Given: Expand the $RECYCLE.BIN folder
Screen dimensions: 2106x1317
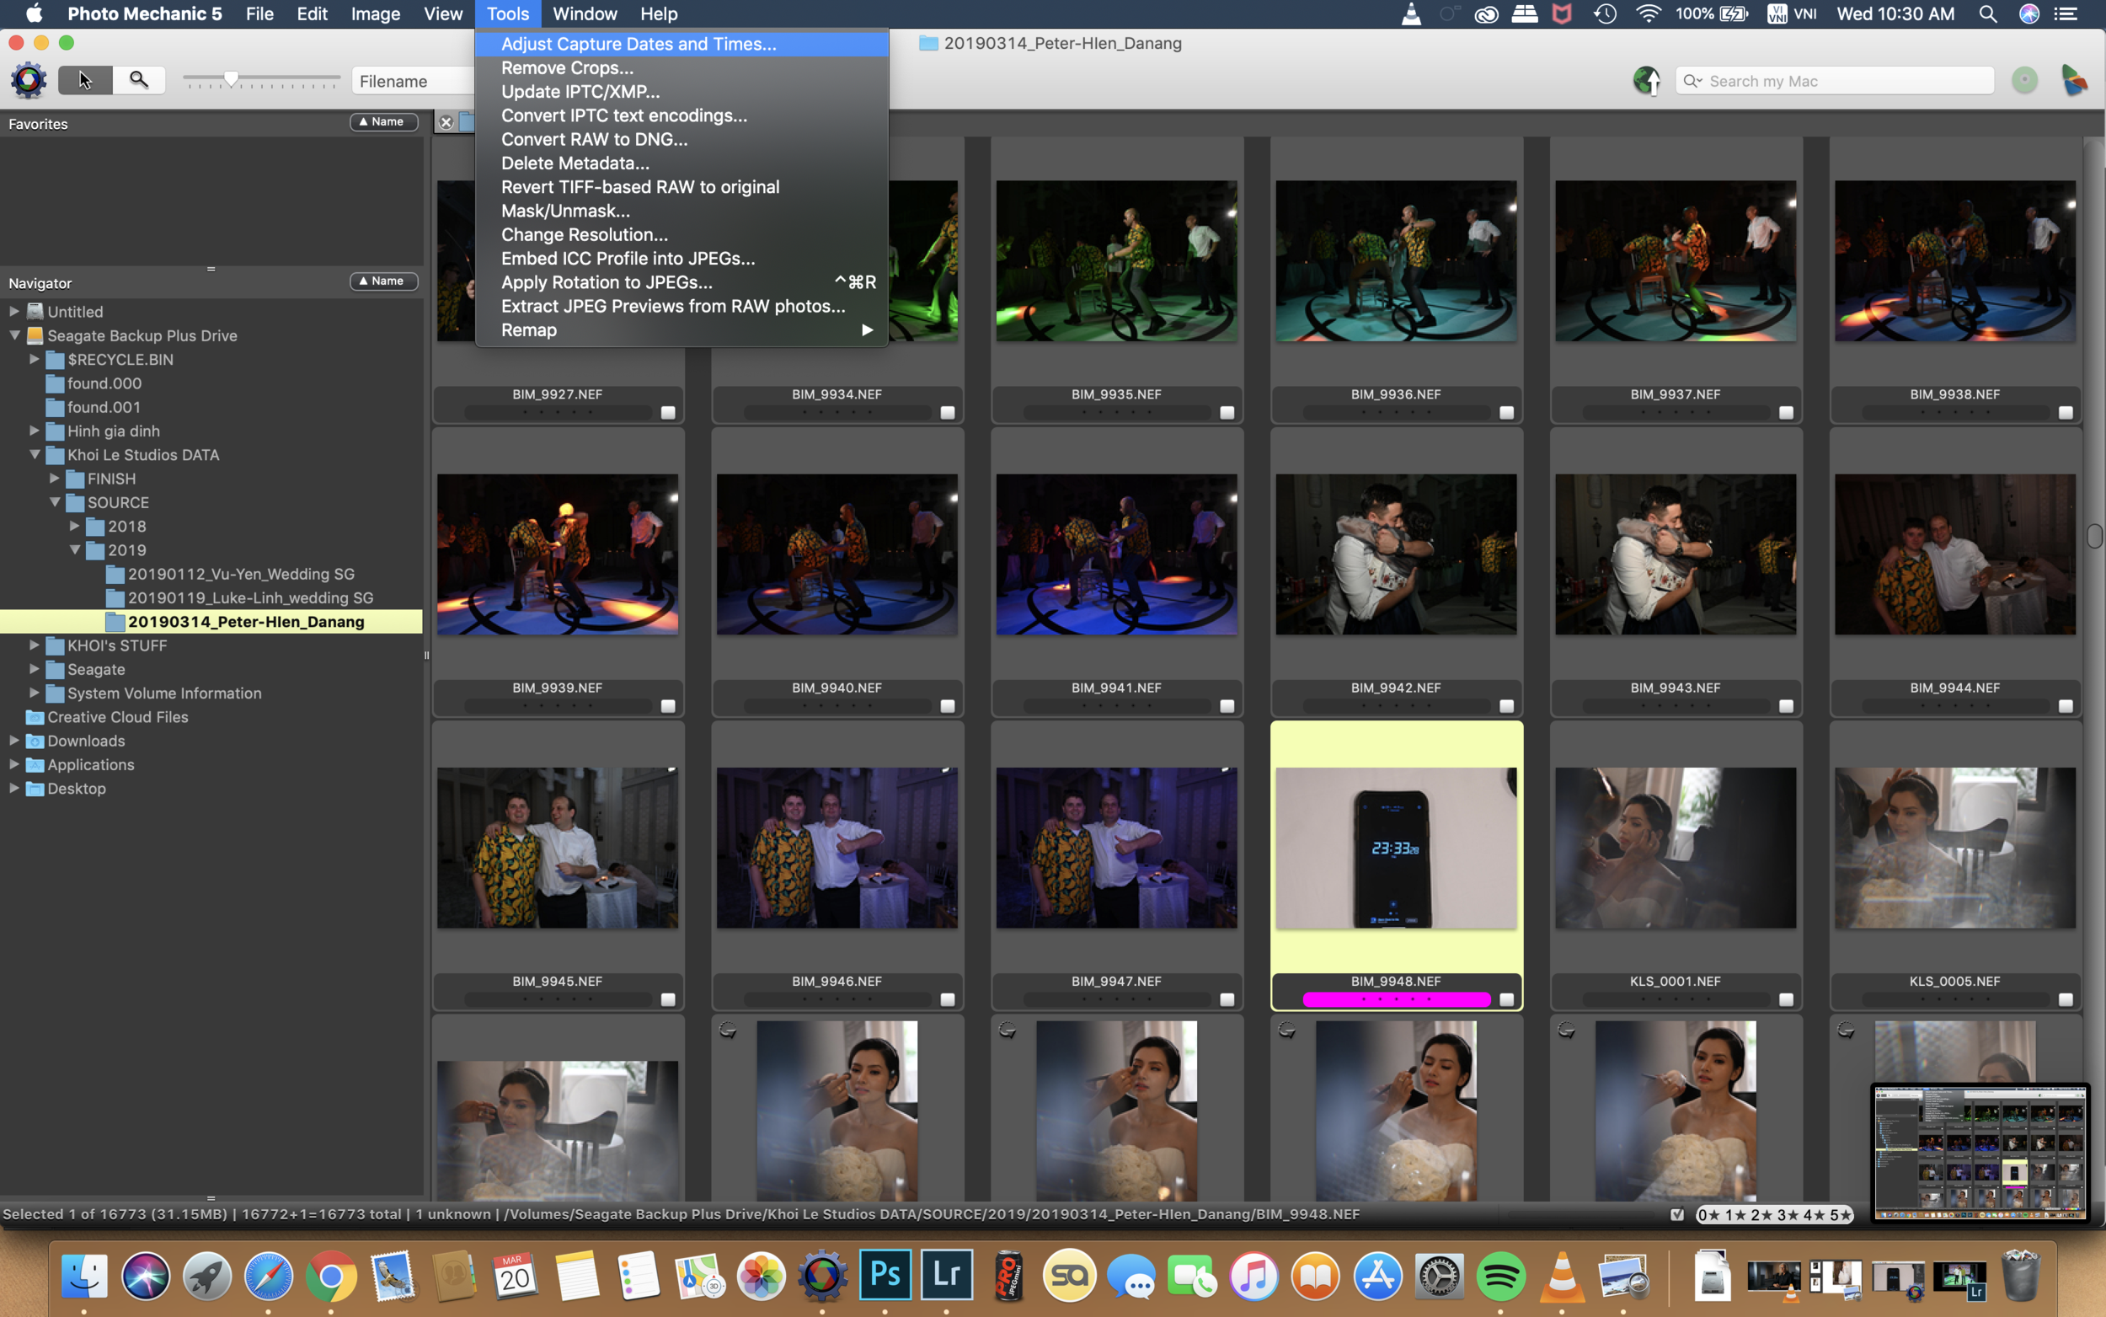Looking at the screenshot, I should coord(34,359).
